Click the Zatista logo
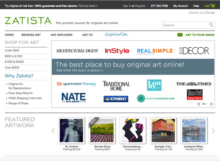Viewport: 220px width, 161px height. (x=28, y=21)
